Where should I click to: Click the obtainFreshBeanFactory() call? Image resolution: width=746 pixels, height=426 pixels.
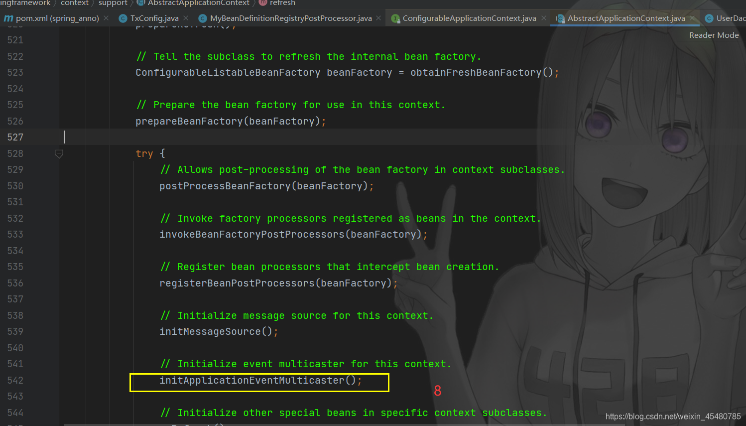tap(482, 72)
